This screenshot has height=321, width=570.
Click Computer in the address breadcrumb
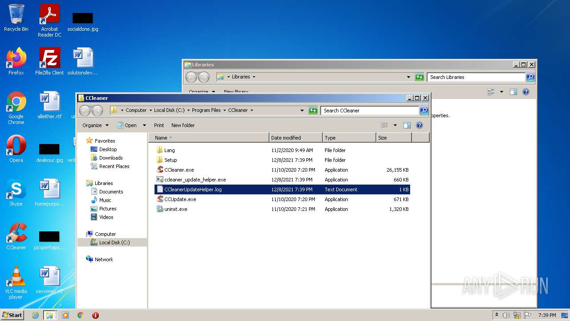point(136,110)
